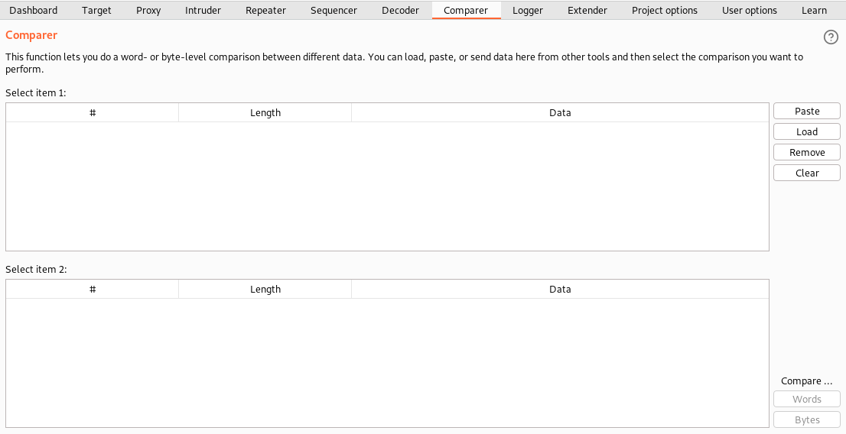Open the Comparer help icon

point(830,37)
